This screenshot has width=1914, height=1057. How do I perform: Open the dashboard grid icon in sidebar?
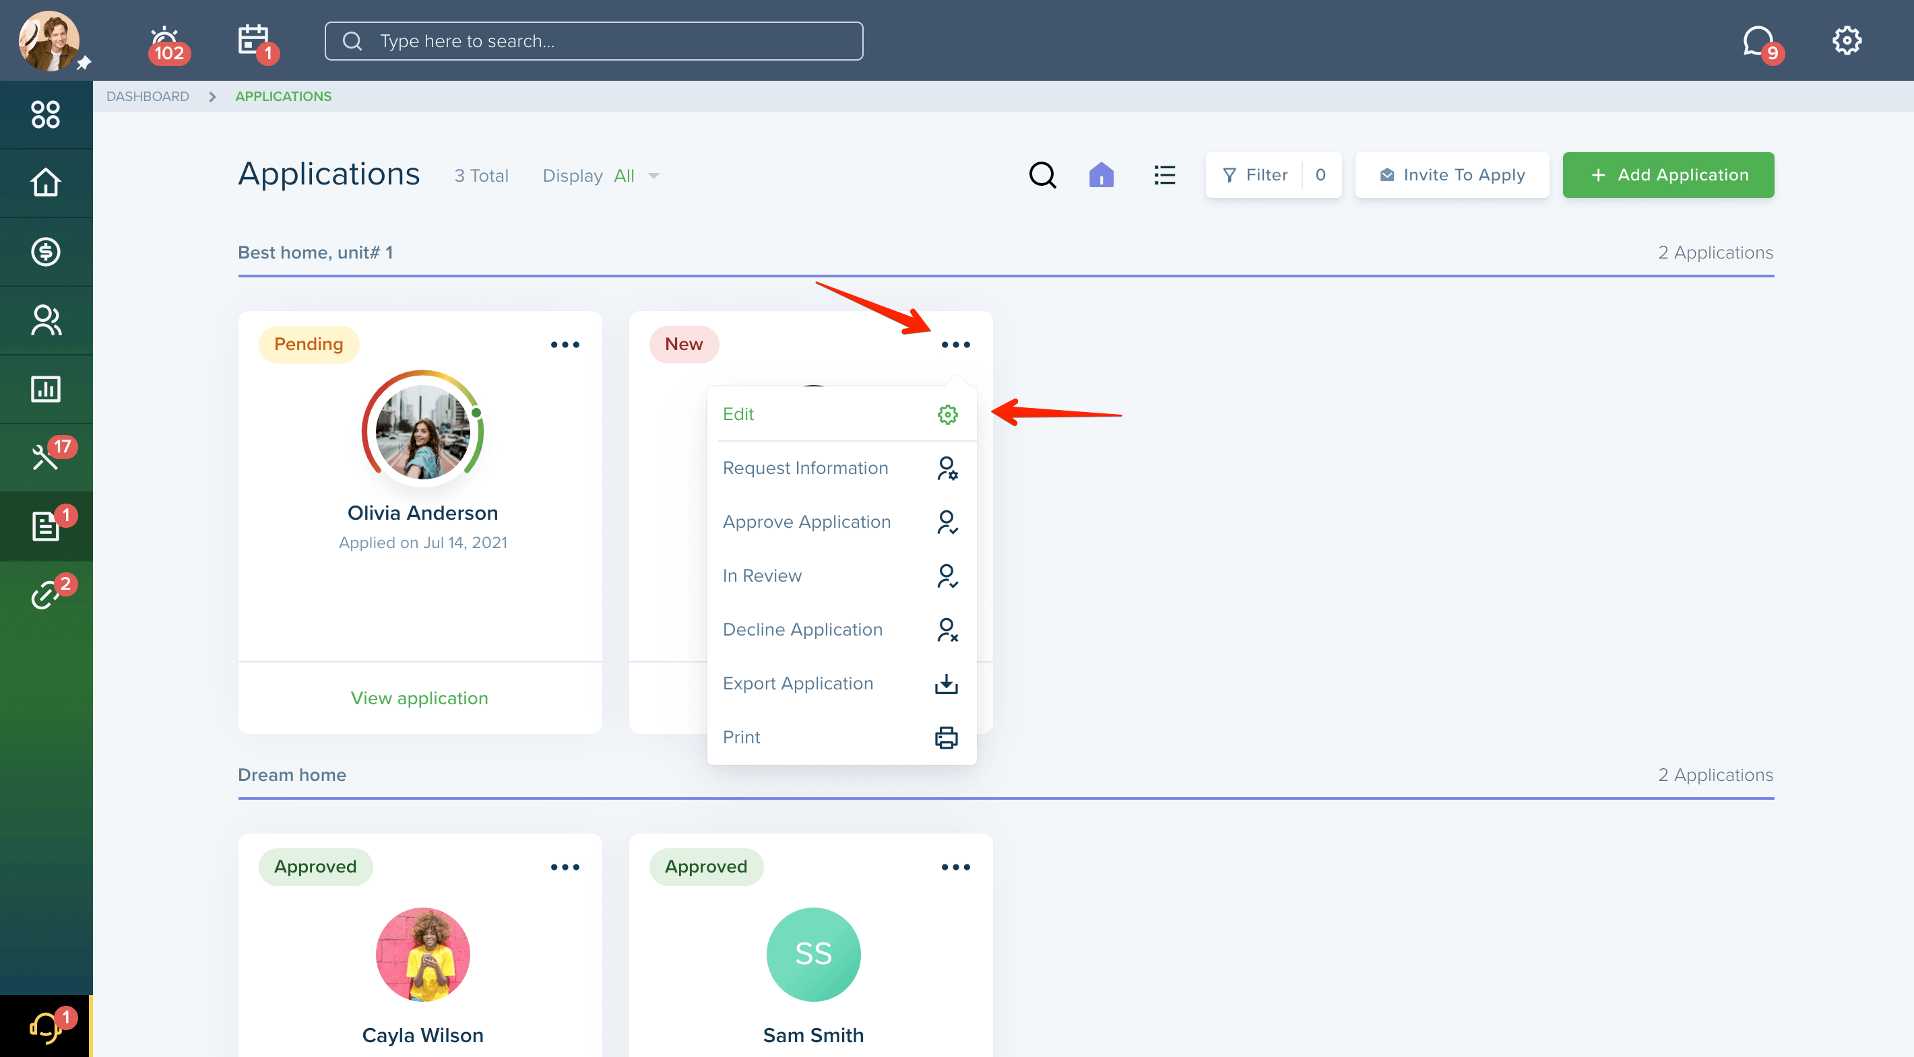tap(45, 114)
